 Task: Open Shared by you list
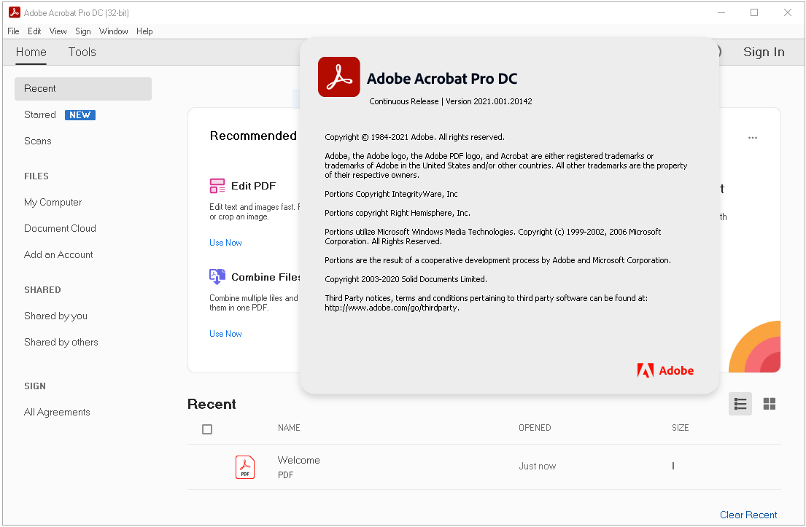[55, 316]
